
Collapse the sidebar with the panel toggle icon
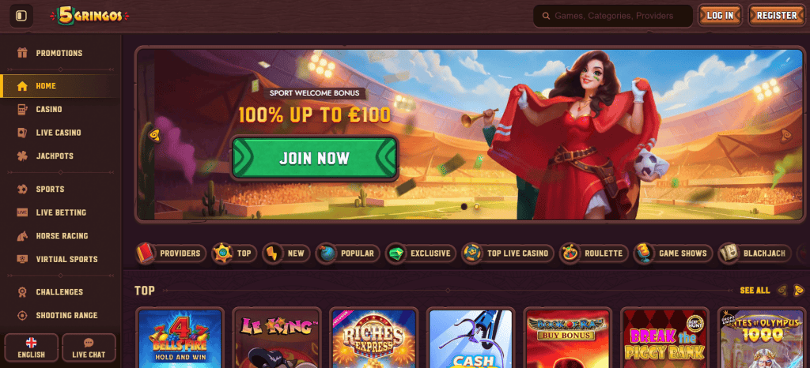[21, 16]
